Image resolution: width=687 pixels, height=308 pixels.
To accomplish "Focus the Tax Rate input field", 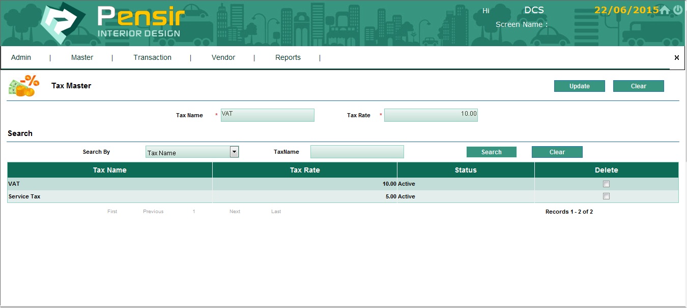I will [x=431, y=115].
